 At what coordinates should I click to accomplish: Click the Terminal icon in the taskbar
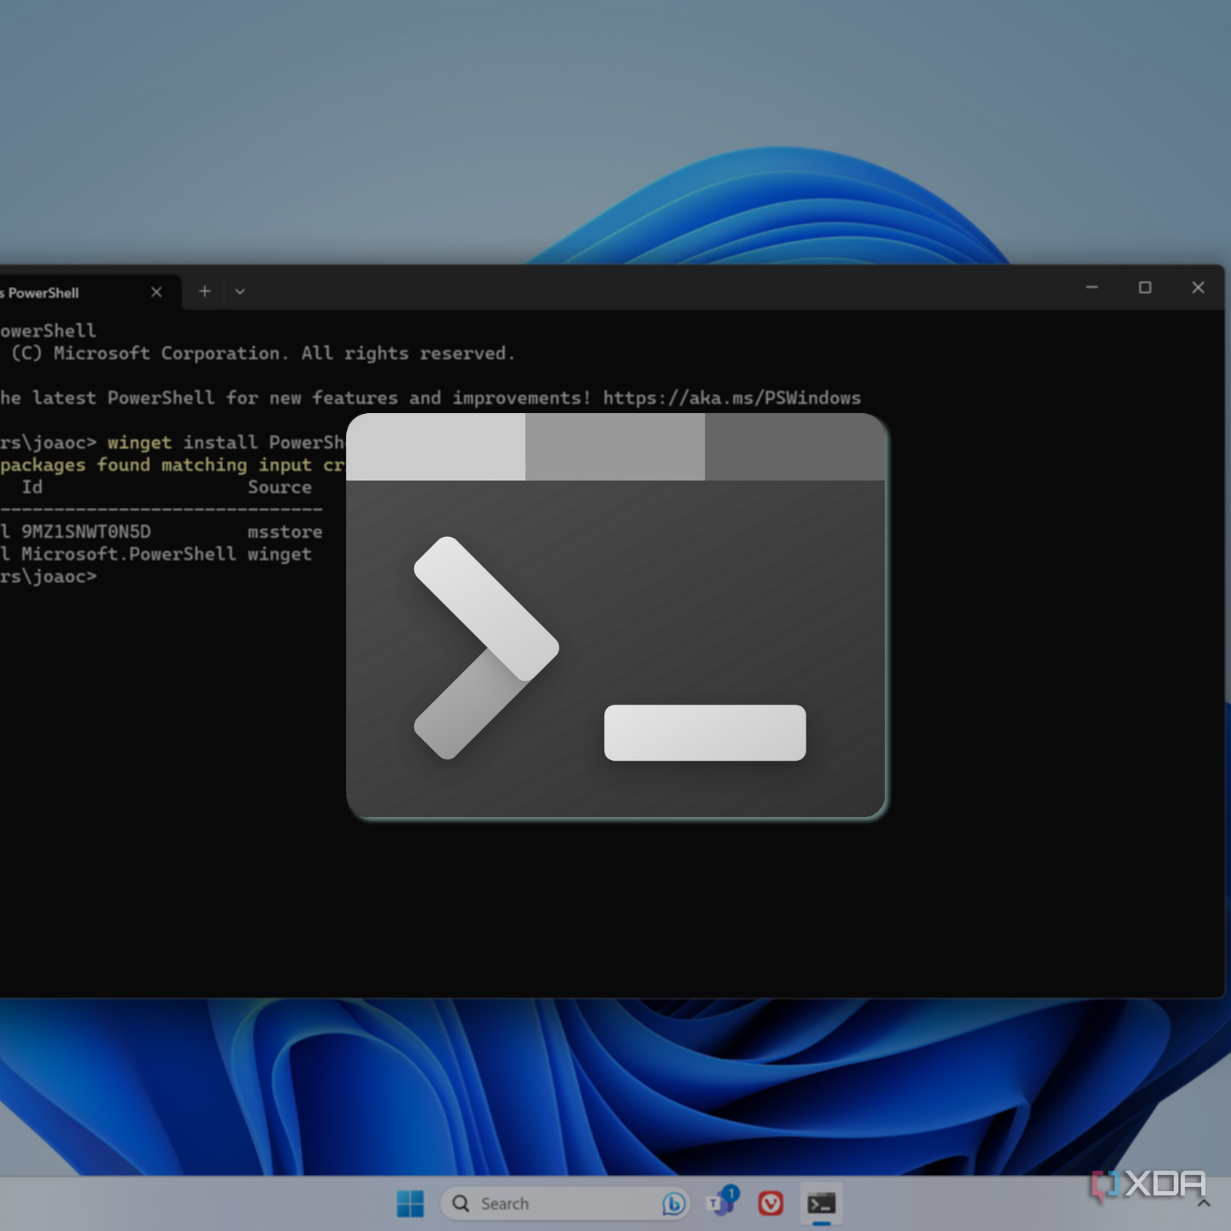pyautogui.click(x=821, y=1203)
